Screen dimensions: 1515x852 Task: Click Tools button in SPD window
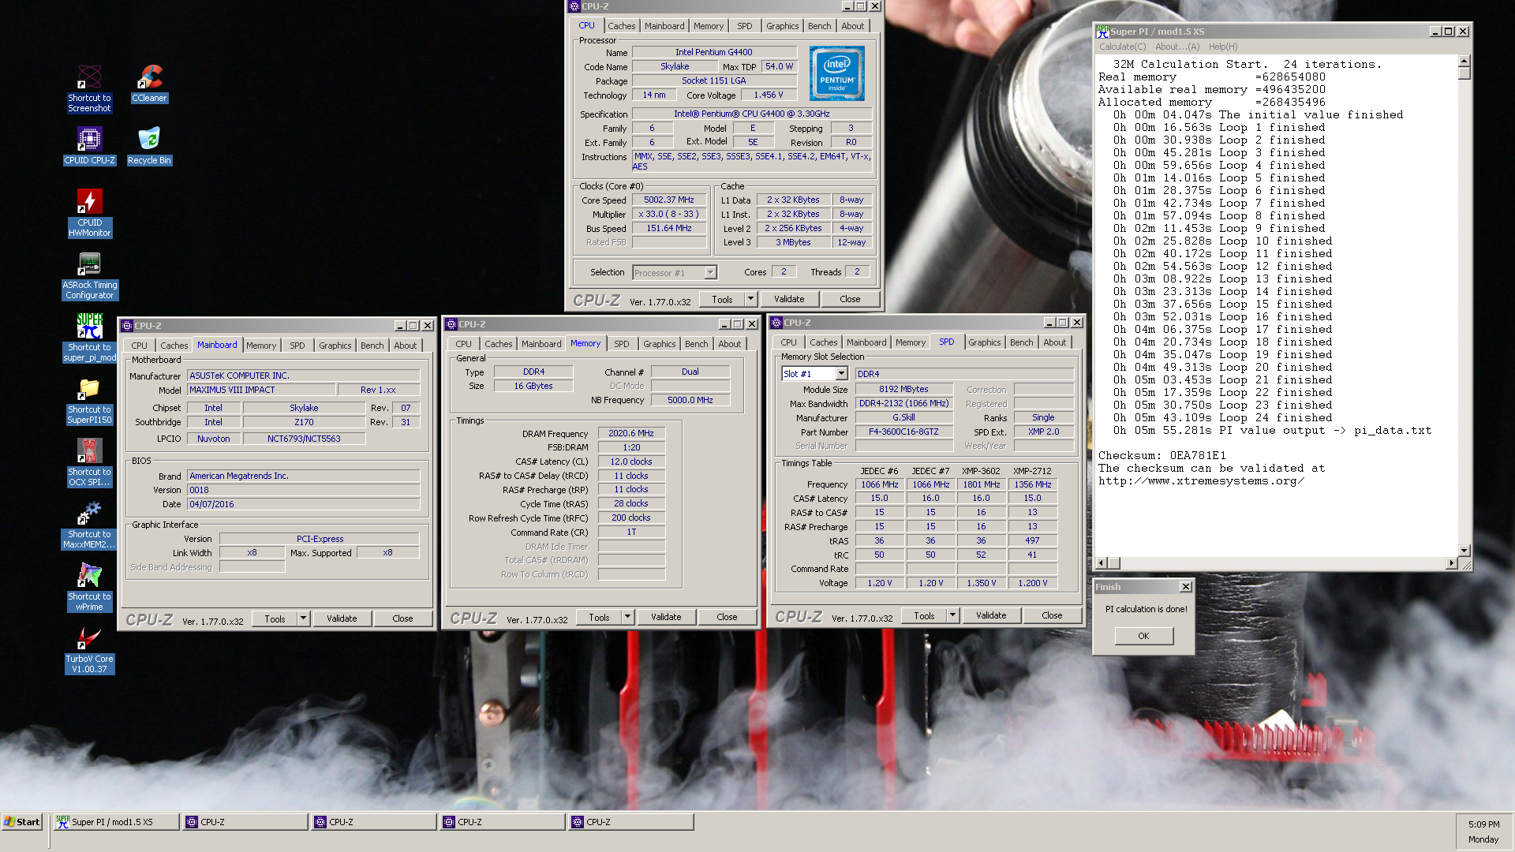[x=924, y=615]
